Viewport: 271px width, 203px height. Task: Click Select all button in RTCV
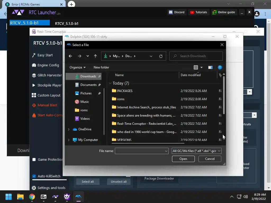(x=88, y=182)
